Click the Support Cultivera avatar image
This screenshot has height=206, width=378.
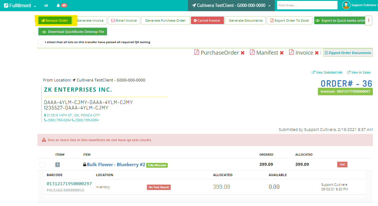pos(346,5)
